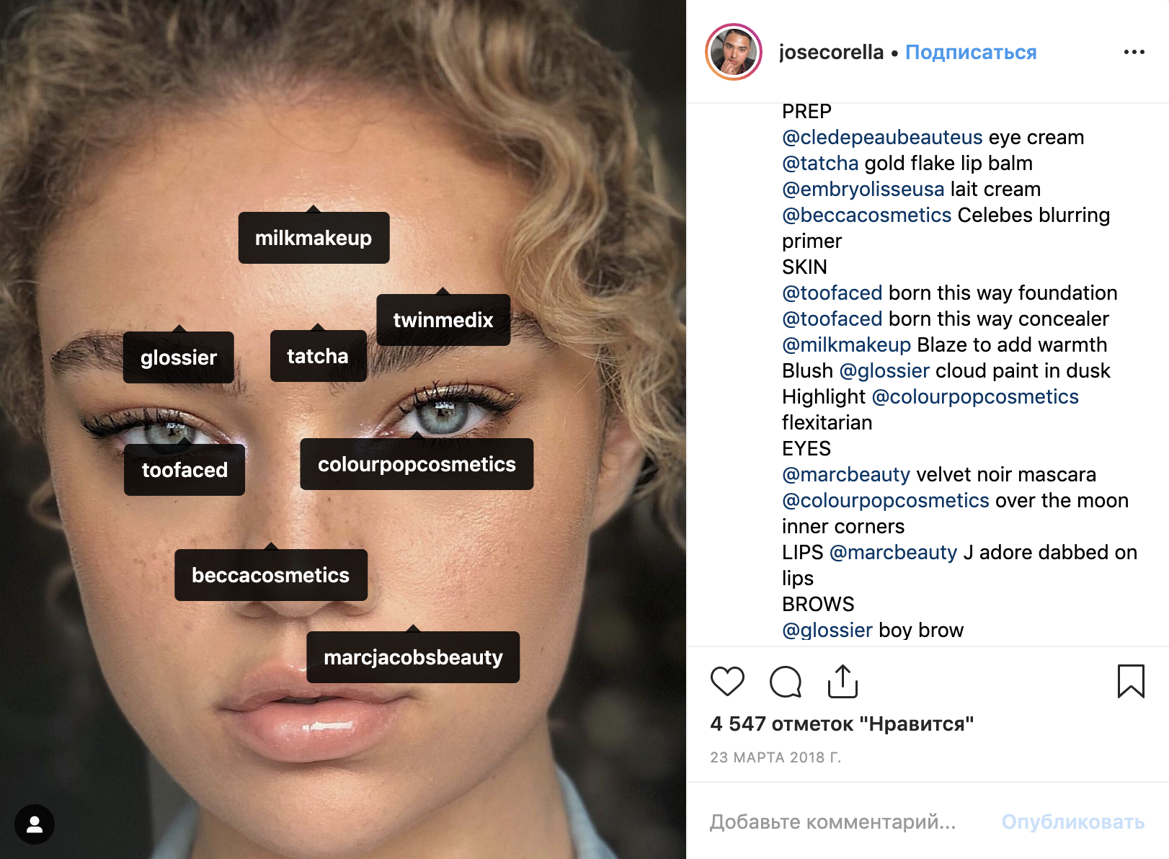Screen dimensions: 1169x859
Task: Open the josecorella username link
Action: click(831, 52)
